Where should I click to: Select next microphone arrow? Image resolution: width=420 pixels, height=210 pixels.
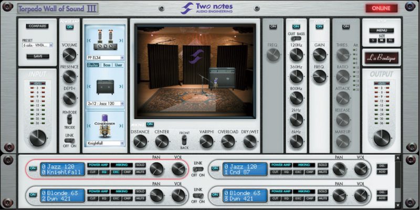click(x=121, y=125)
